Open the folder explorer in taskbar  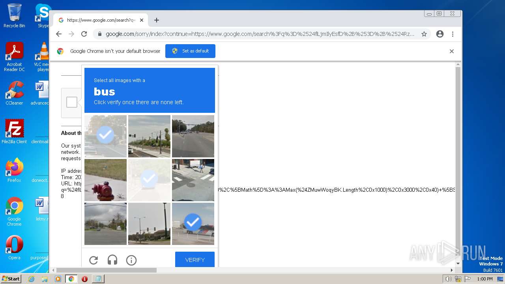point(45,279)
